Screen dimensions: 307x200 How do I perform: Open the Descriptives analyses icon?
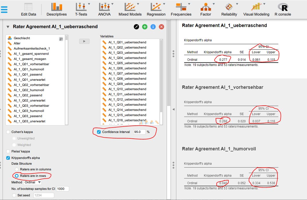click(x=56, y=8)
